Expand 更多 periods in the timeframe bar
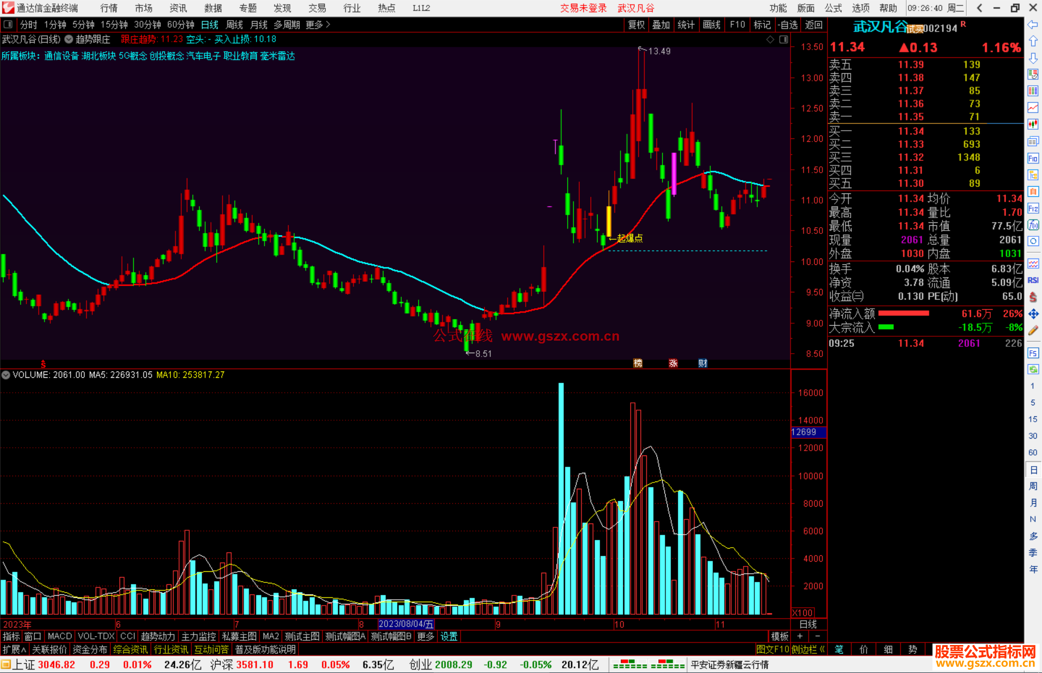1042x673 pixels. click(317, 24)
